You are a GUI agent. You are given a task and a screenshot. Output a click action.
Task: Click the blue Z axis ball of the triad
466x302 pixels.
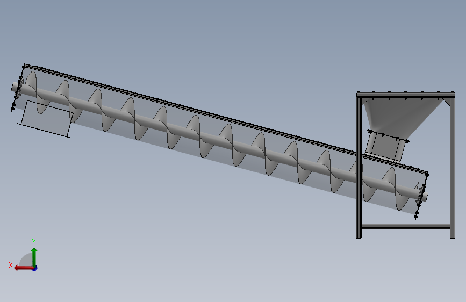click(x=35, y=268)
